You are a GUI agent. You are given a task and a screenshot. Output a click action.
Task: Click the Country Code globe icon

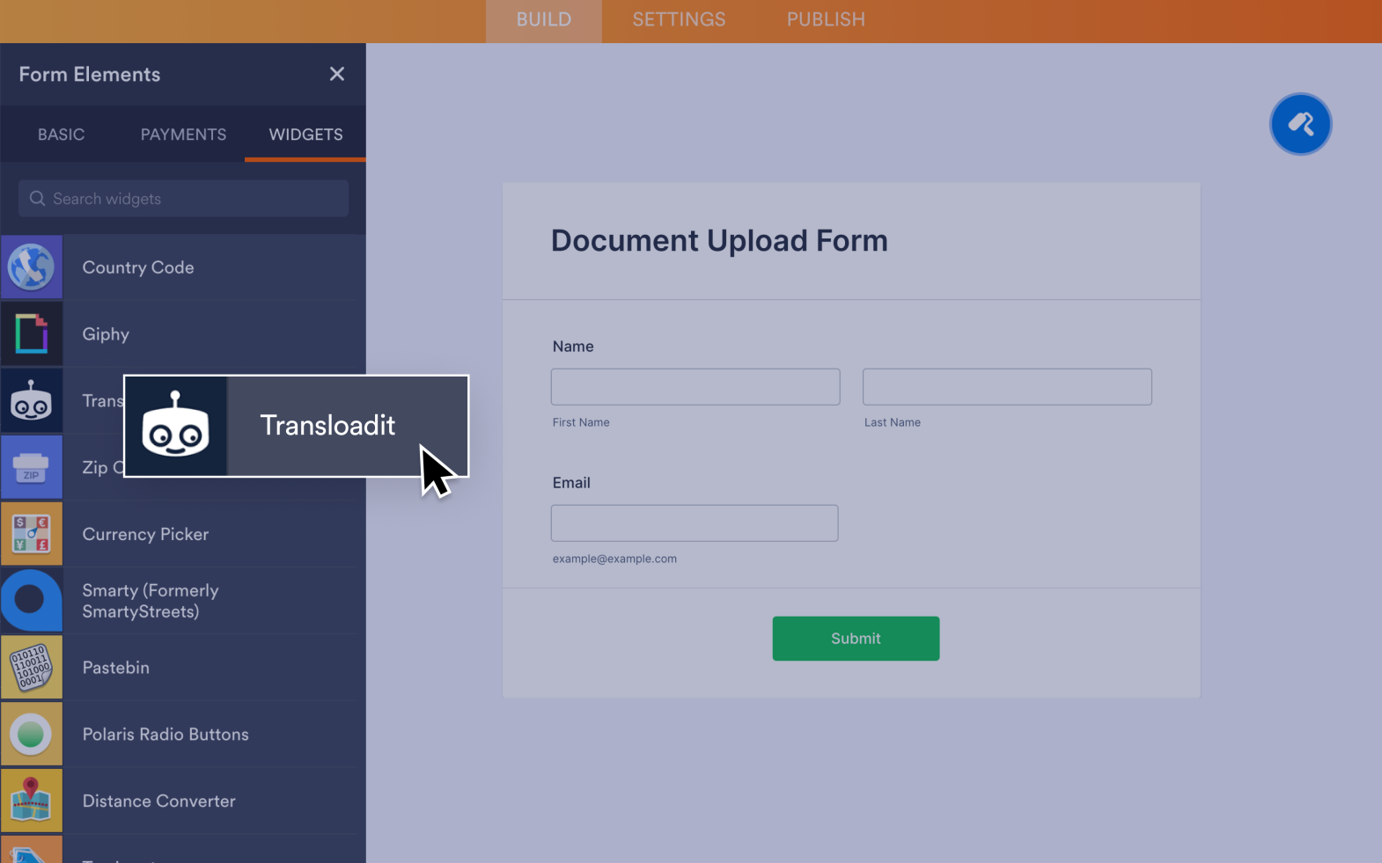point(32,267)
